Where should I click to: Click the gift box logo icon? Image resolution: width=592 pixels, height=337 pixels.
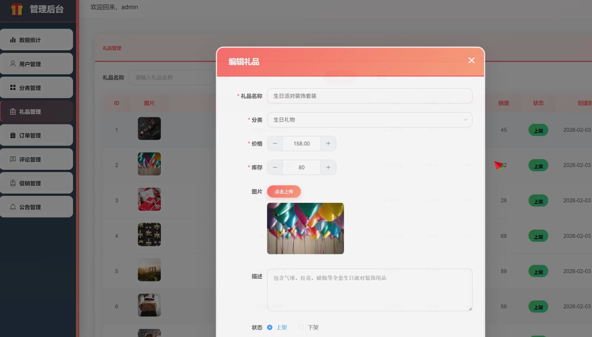pyautogui.click(x=17, y=9)
